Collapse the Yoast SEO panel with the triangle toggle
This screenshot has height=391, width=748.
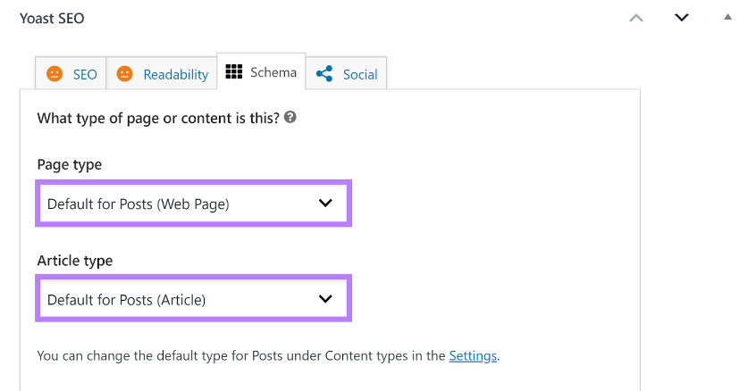click(727, 17)
